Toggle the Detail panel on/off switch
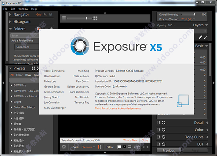This screenshot has height=156, width=217. click(x=159, y=123)
